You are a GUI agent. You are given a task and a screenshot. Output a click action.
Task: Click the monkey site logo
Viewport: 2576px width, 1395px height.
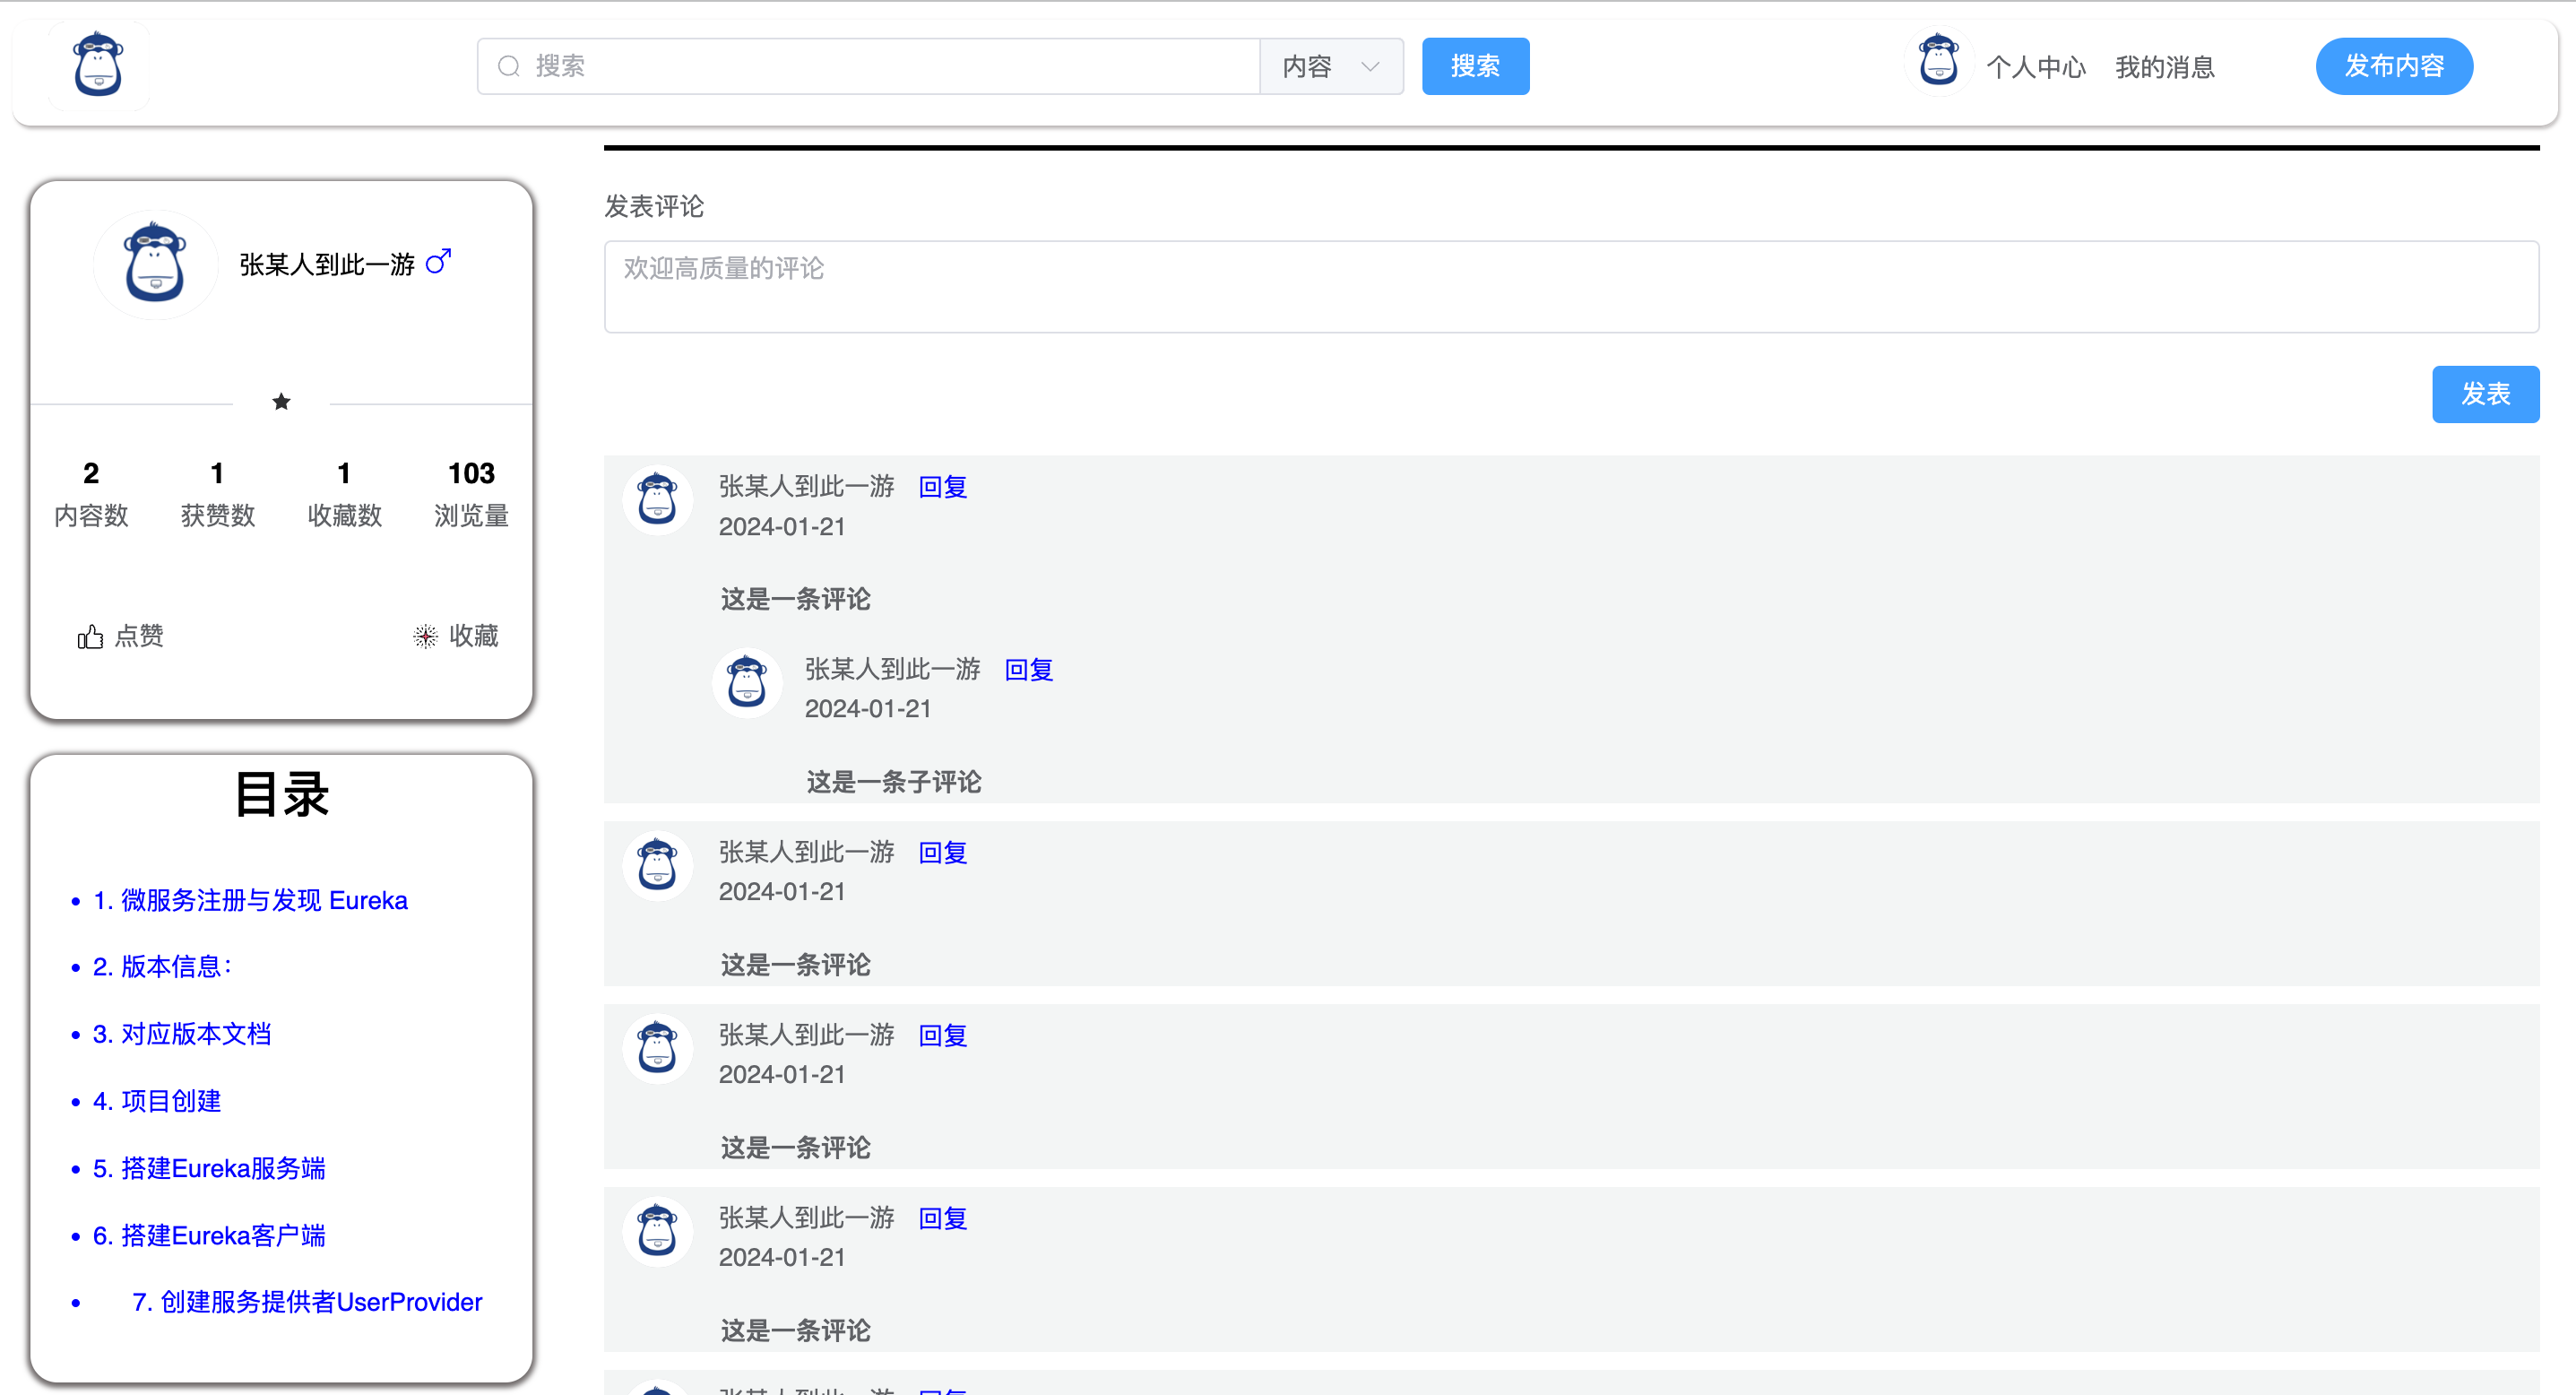[98, 65]
